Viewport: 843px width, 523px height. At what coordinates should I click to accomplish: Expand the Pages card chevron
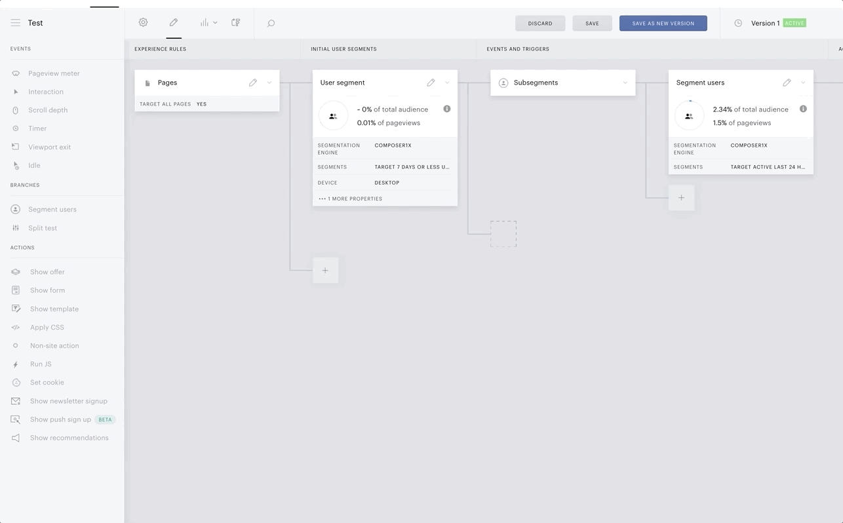click(x=269, y=83)
